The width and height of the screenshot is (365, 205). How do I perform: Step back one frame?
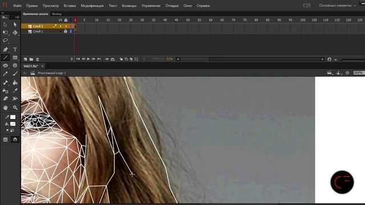(x=83, y=59)
